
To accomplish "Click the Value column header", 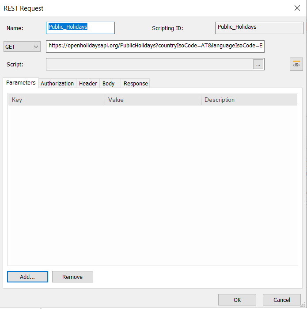I will coord(153,100).
